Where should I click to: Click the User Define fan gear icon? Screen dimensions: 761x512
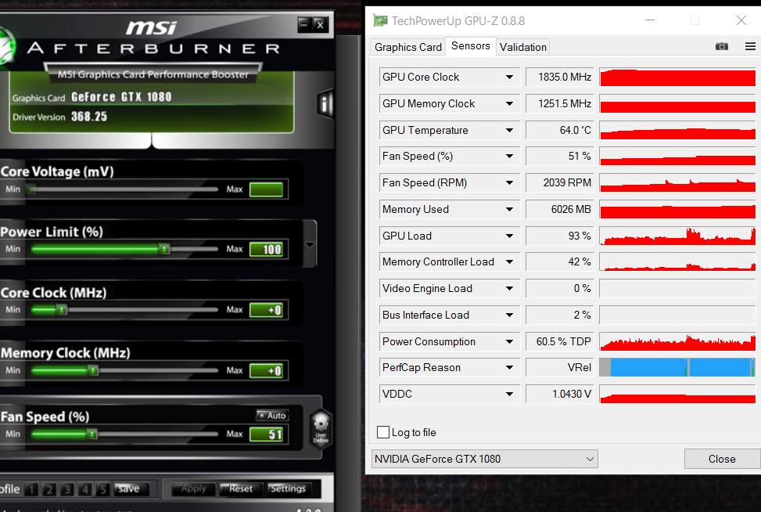321,428
